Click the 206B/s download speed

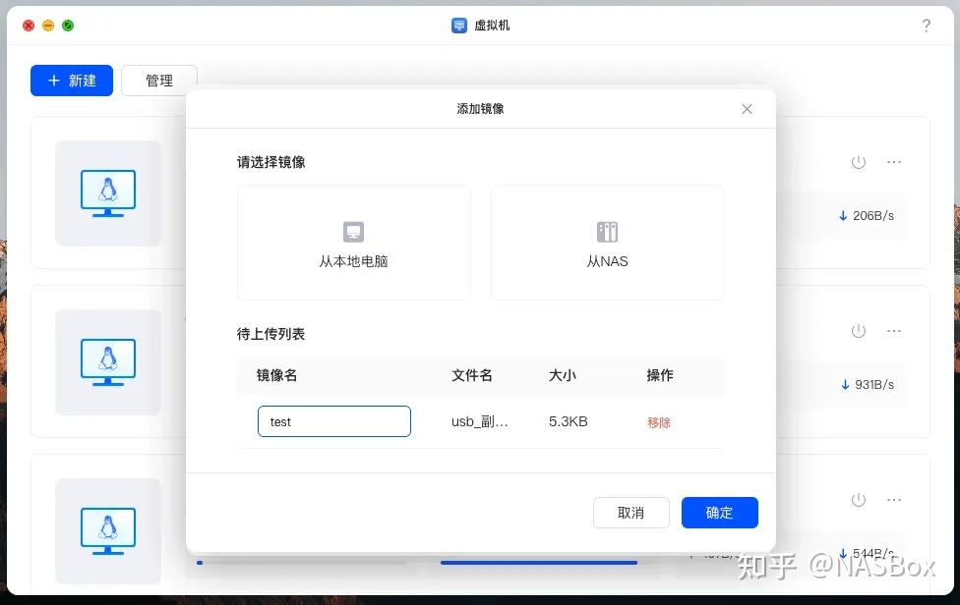click(x=867, y=216)
